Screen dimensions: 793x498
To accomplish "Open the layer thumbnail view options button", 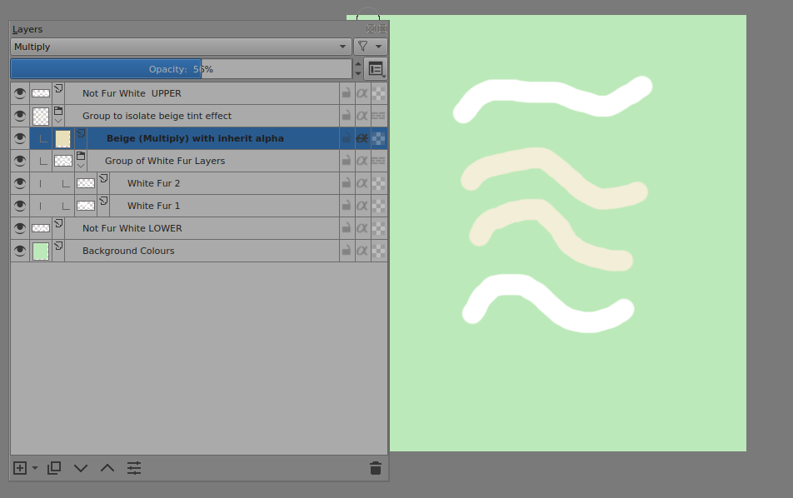I will 376,69.
